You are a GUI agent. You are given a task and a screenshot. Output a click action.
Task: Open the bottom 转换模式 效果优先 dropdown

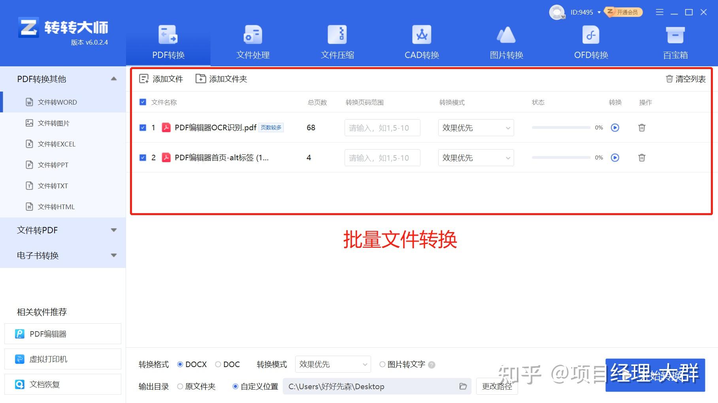point(333,364)
